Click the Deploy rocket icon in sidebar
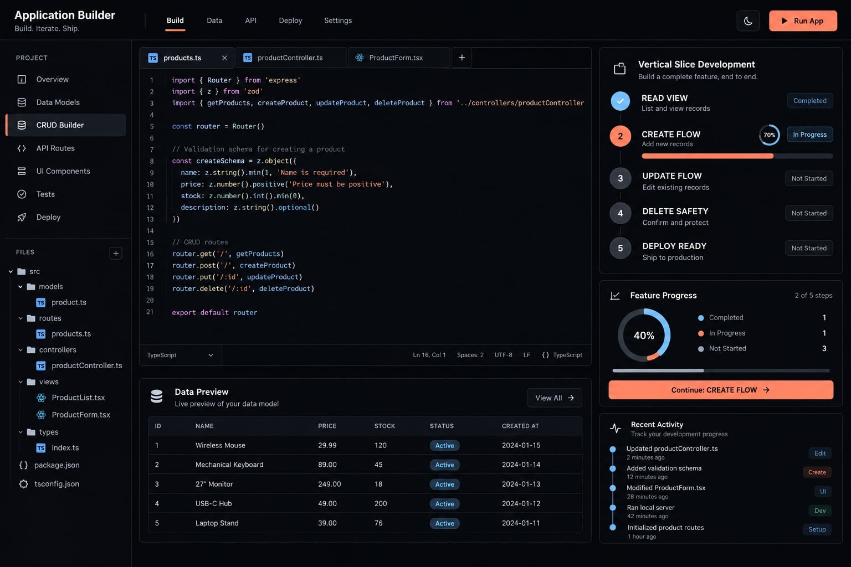The width and height of the screenshot is (851, 567). click(x=22, y=217)
